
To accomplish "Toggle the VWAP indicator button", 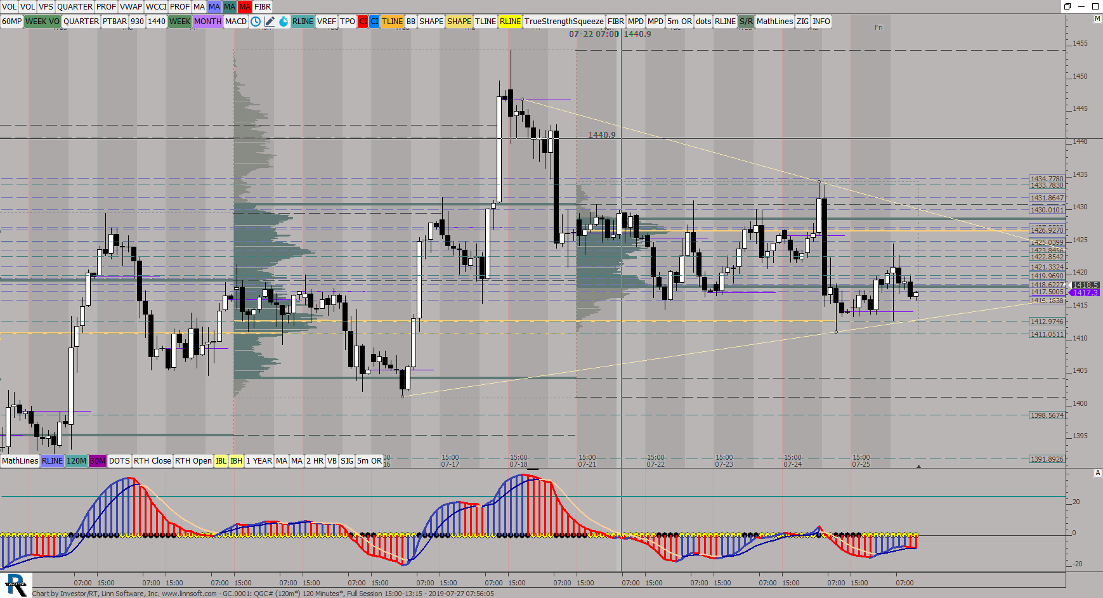I will (x=131, y=6).
